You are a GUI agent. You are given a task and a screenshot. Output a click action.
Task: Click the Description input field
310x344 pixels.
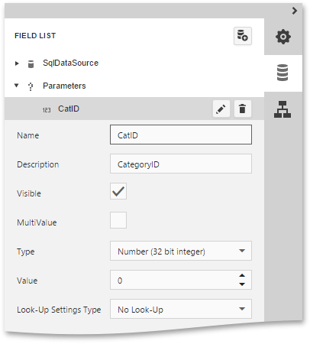181,164
